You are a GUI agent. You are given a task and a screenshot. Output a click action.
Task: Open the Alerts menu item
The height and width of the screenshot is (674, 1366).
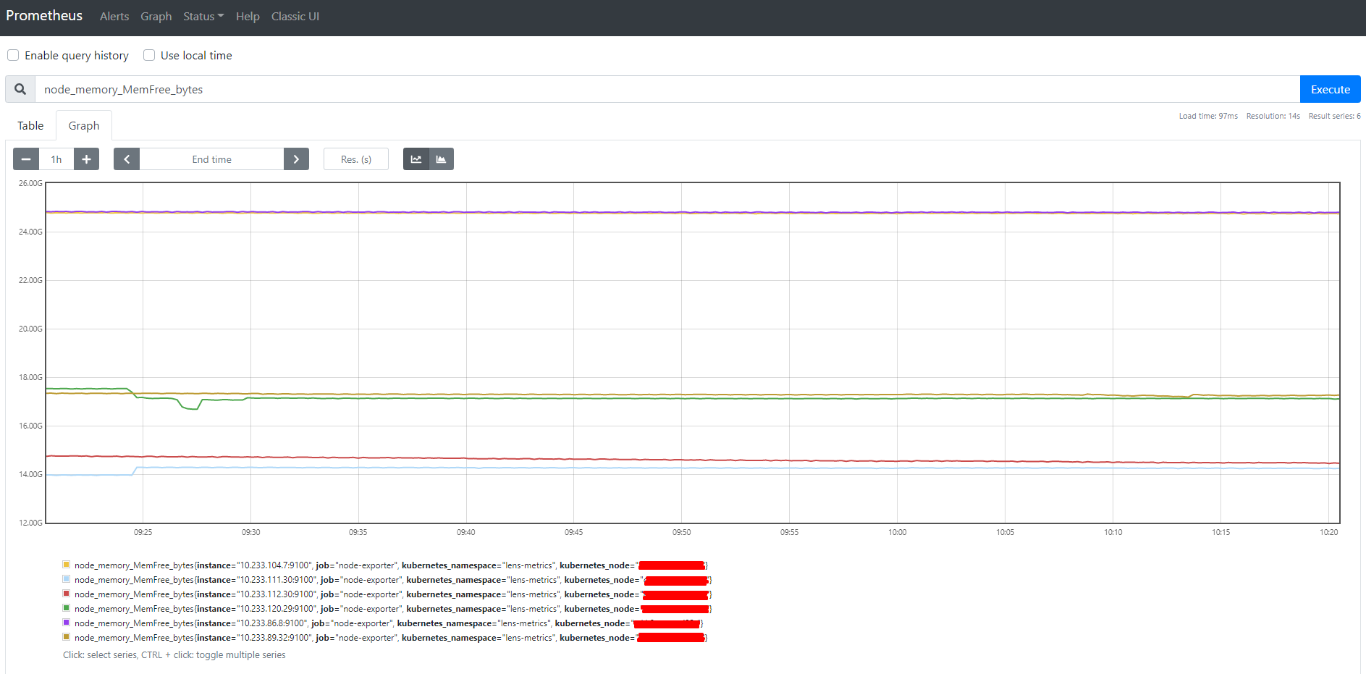click(x=114, y=16)
